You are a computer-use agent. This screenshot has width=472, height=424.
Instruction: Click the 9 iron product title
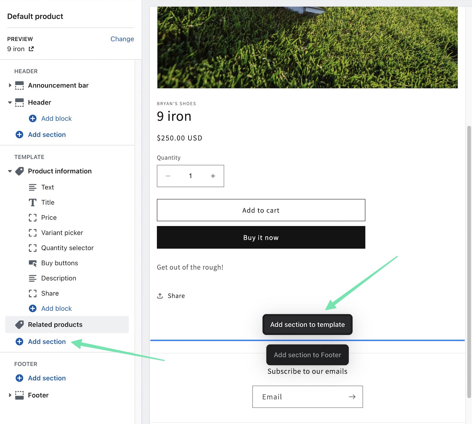(174, 116)
